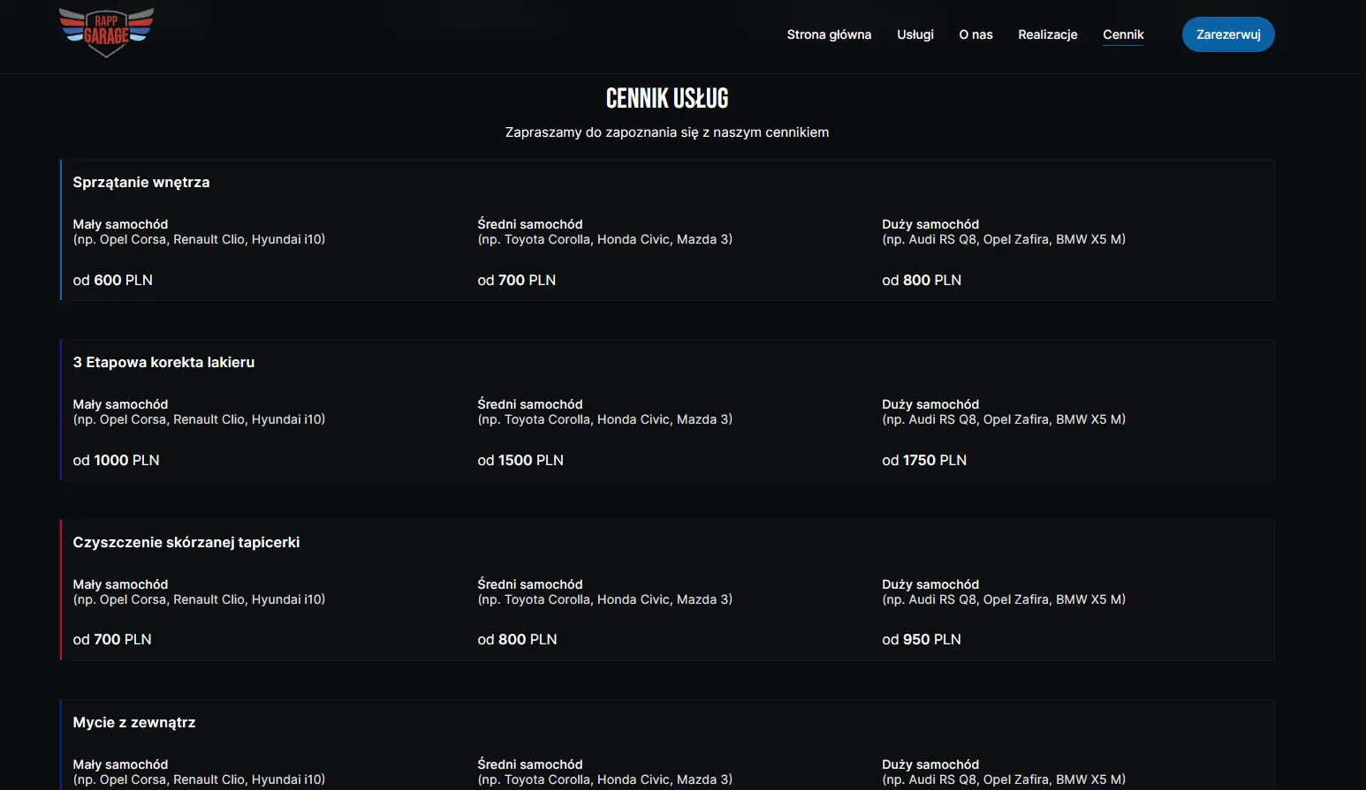Open the Realizacje menu item

[1047, 34]
